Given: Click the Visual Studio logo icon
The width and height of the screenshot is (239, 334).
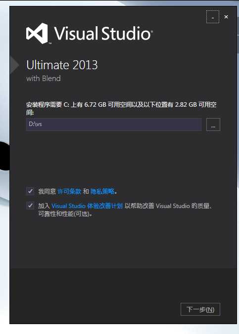Looking at the screenshot, I should click(37, 34).
